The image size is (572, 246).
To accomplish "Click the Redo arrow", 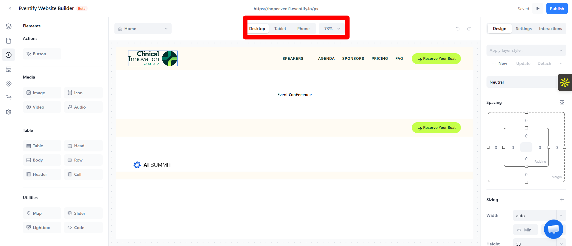I will point(469,29).
